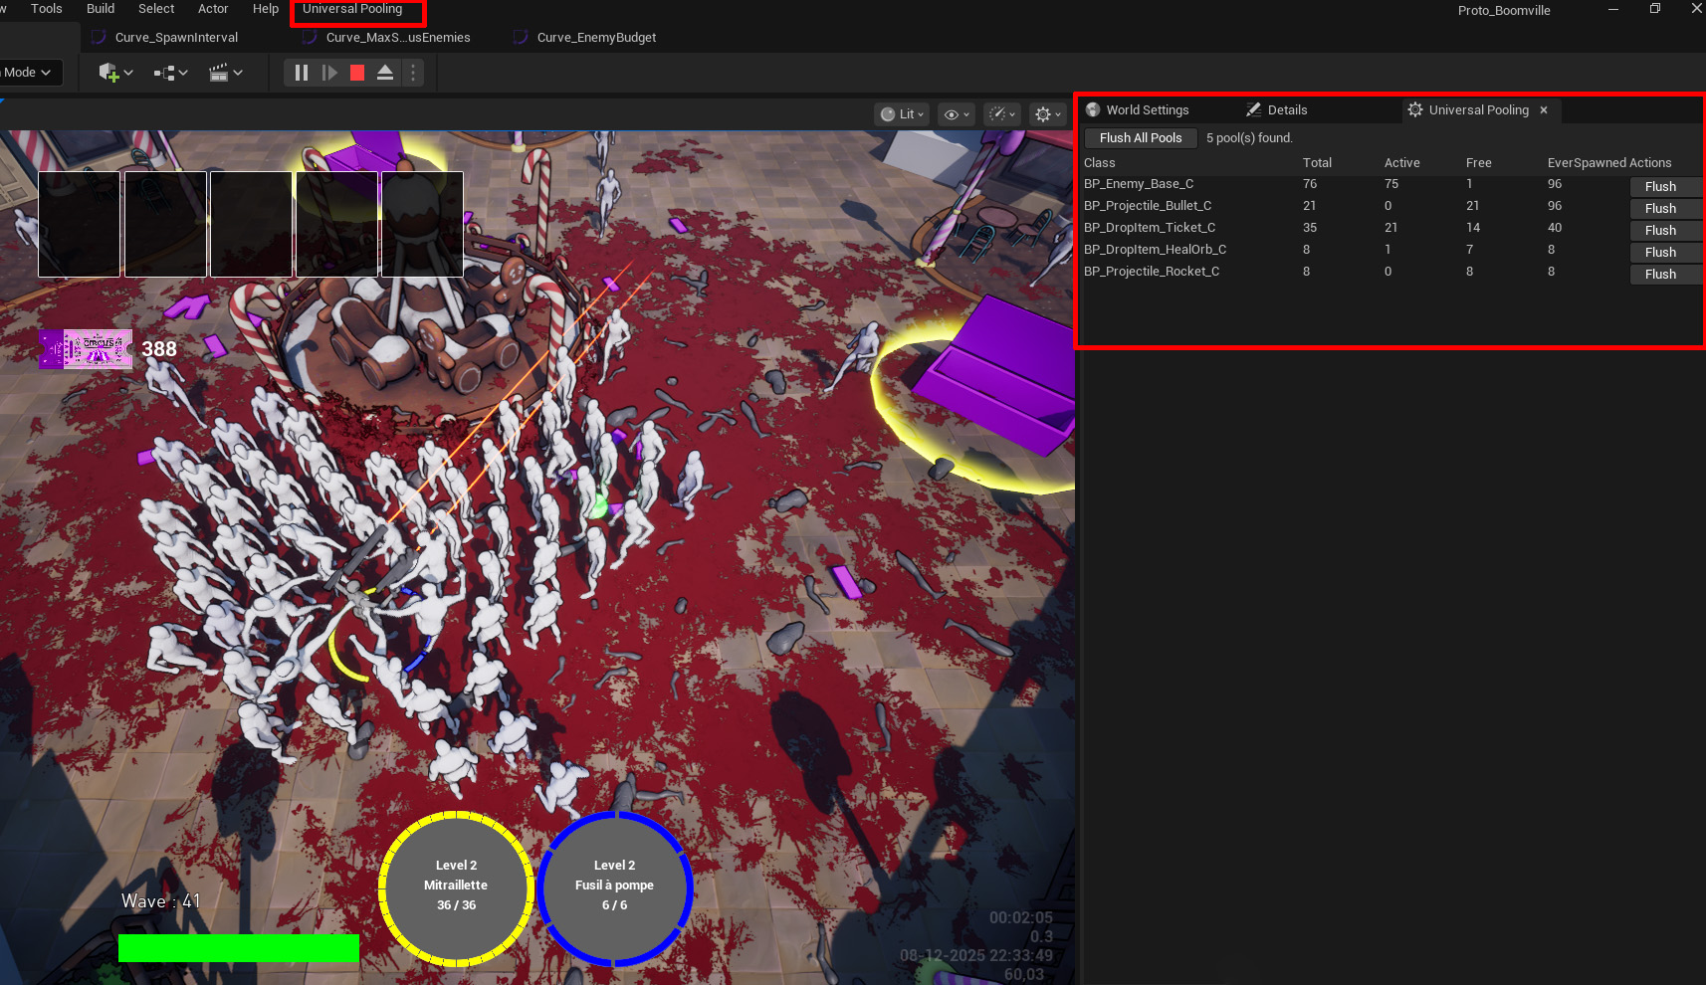Flush the BP_Enemy_Base_C pool

[x=1660, y=187]
